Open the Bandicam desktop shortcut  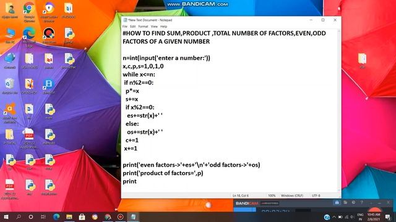pyautogui.click(x=49, y=36)
